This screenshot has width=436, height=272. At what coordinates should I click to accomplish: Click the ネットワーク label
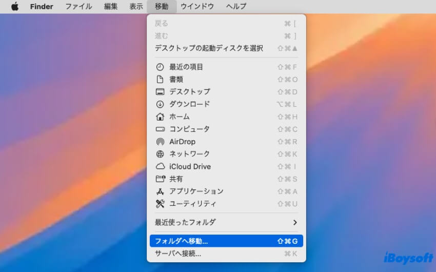[x=189, y=154]
